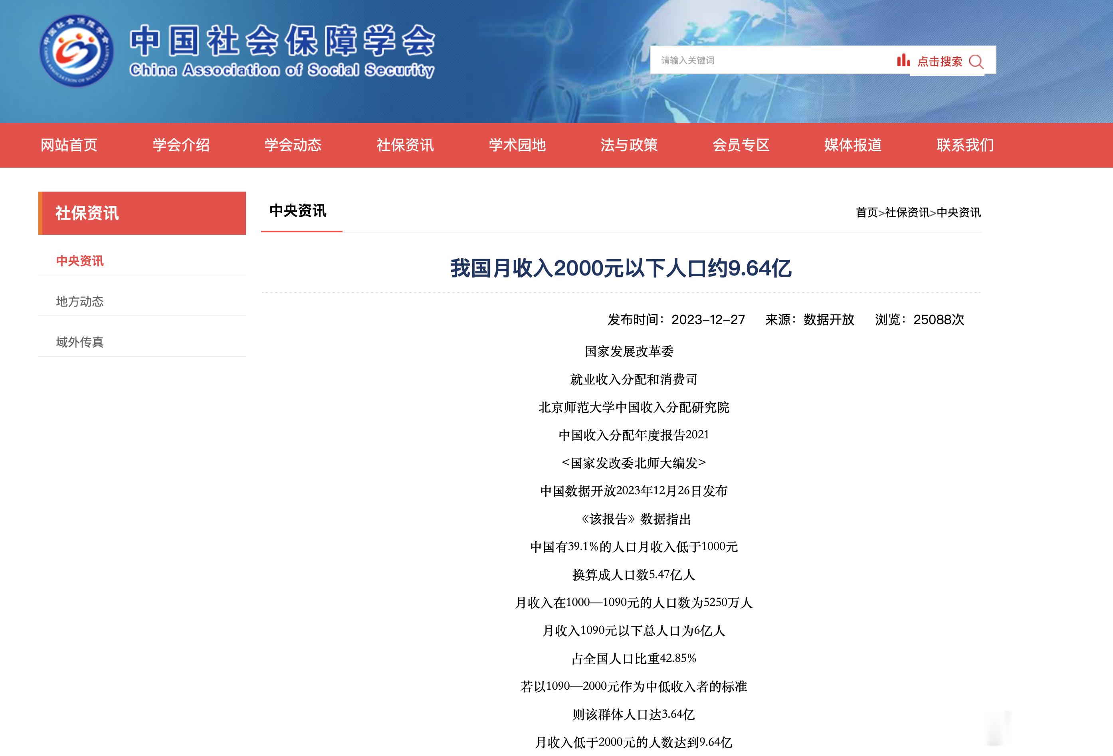
Task: Click the 中央资讯 tab above the article
Action: (298, 211)
